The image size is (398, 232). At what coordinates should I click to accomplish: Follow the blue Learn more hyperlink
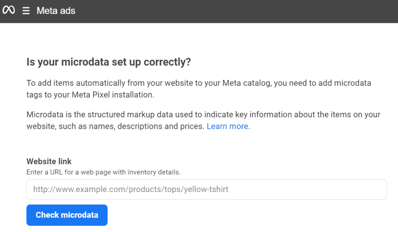228,126
